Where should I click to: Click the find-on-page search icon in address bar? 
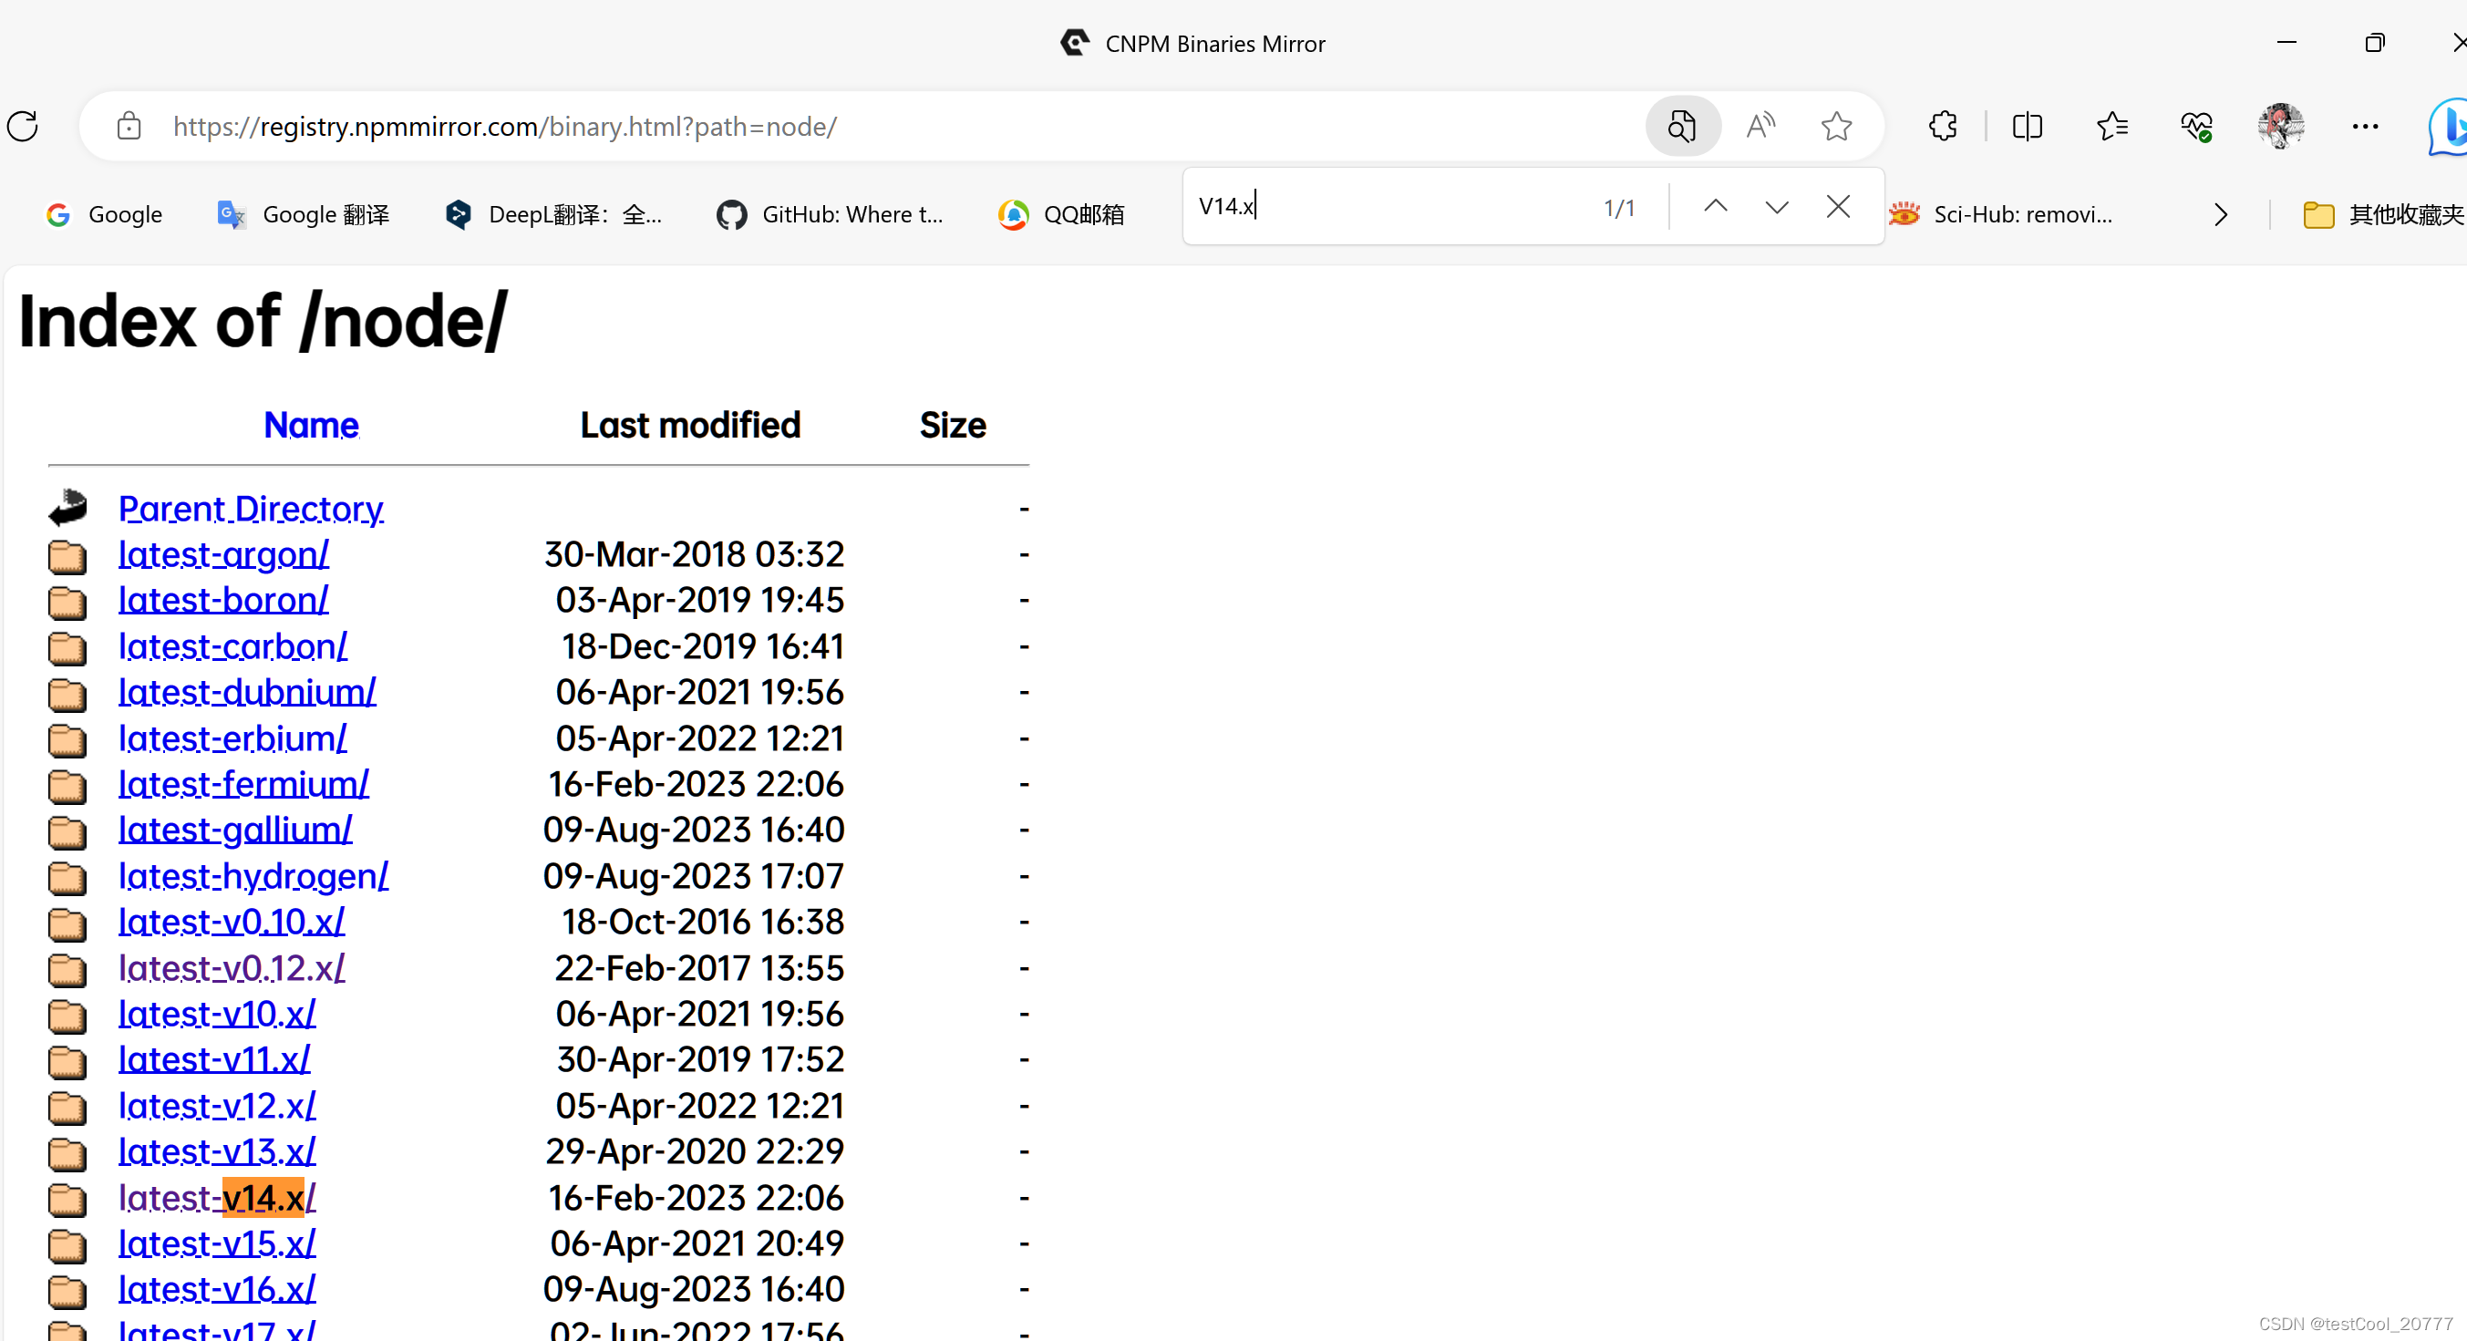click(1682, 127)
